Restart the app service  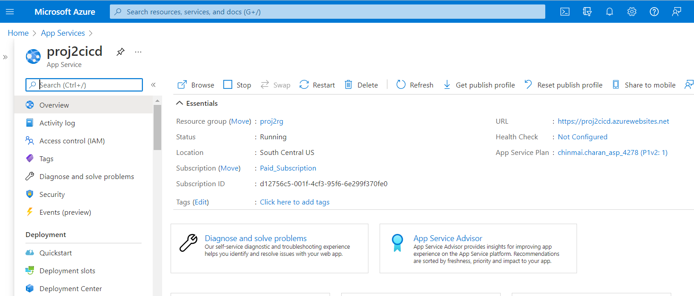pyautogui.click(x=317, y=85)
